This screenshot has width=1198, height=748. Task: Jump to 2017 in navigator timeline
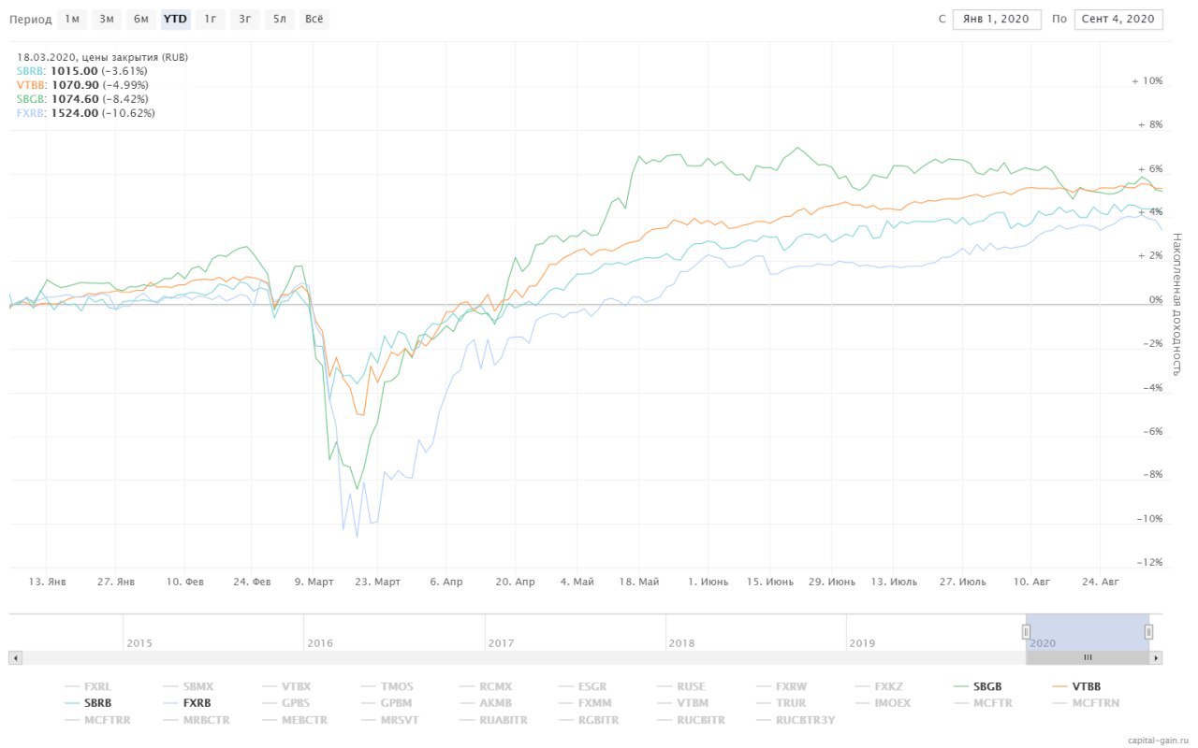[501, 643]
